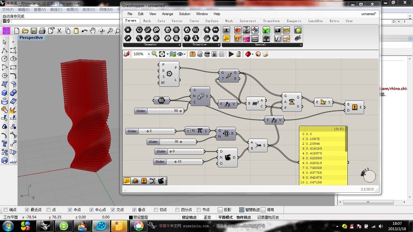Switch to the Kangaroo tab
Viewport: 413px width, 232px height.
(x=294, y=21)
